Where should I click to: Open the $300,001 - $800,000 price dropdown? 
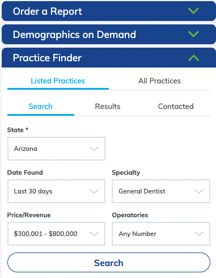pyautogui.click(x=56, y=234)
